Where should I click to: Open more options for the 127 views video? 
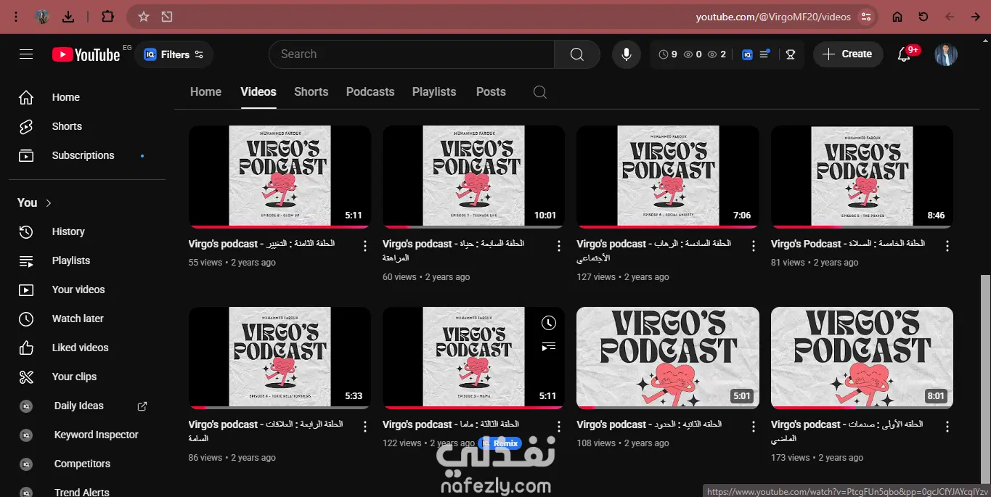click(x=754, y=246)
